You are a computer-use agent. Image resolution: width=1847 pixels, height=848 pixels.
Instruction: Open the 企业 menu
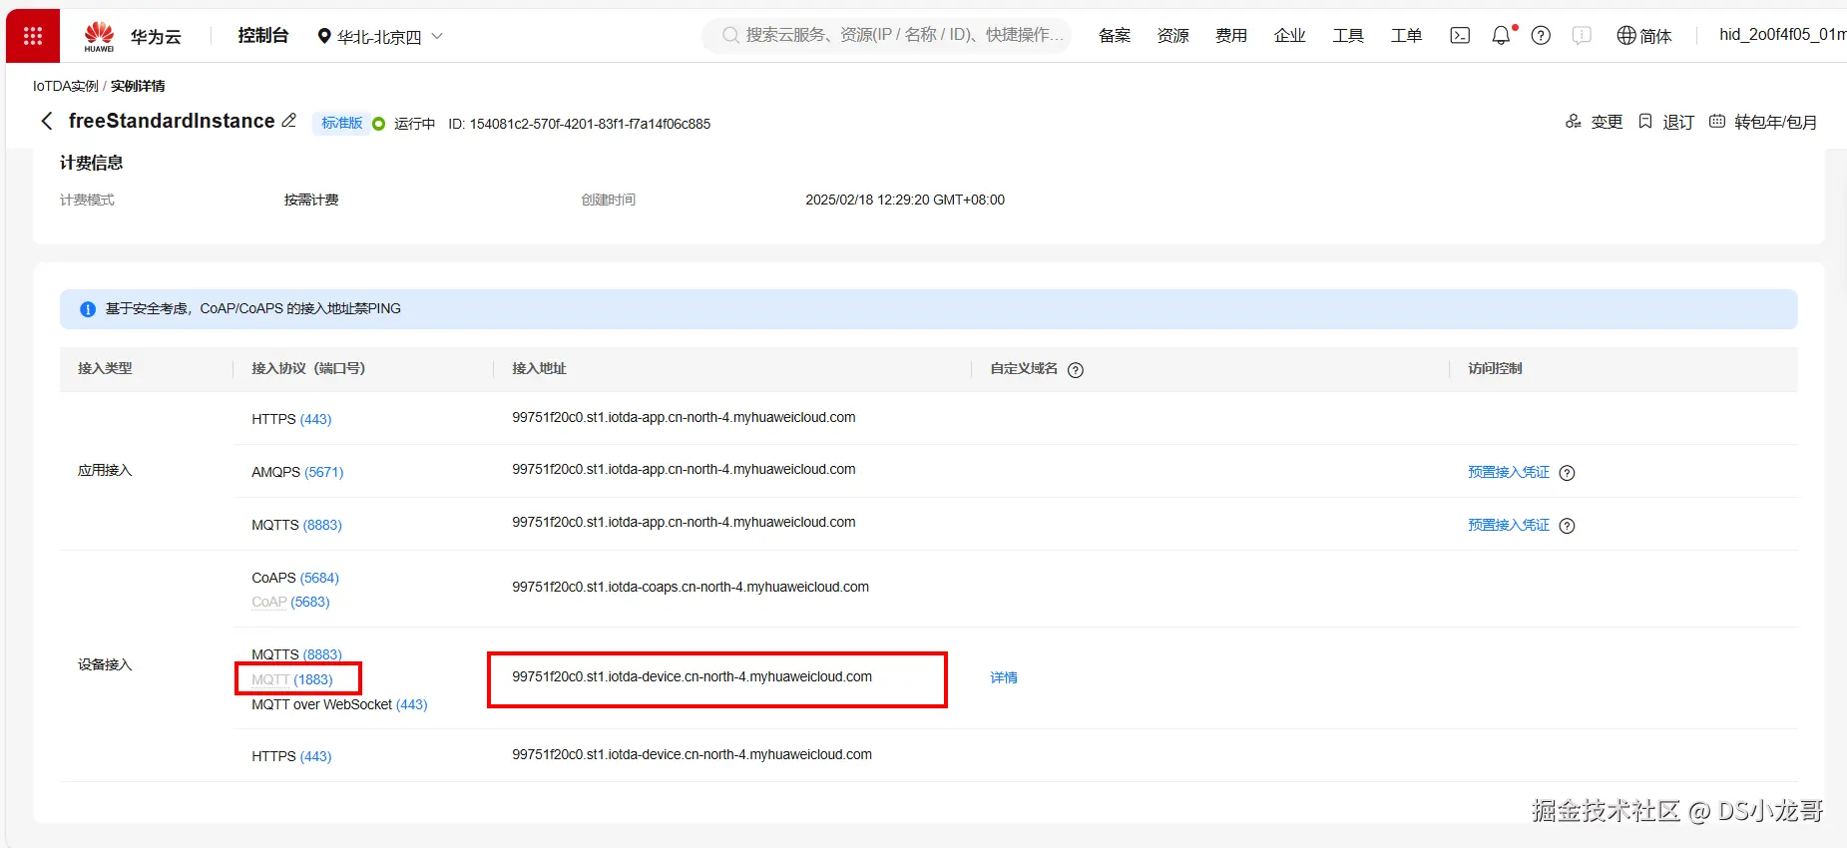click(1289, 36)
